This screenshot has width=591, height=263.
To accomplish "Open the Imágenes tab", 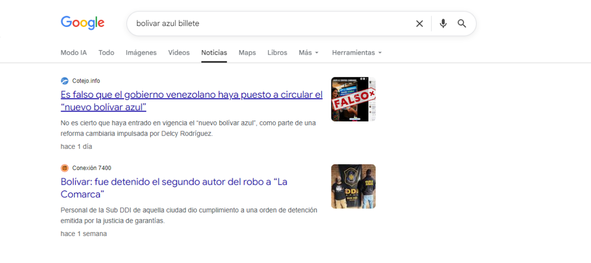I will pos(141,53).
